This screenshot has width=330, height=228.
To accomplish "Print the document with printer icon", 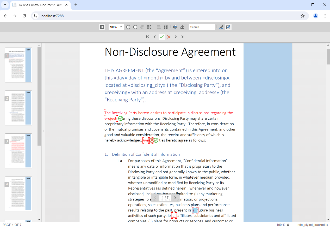I will click(175, 27).
